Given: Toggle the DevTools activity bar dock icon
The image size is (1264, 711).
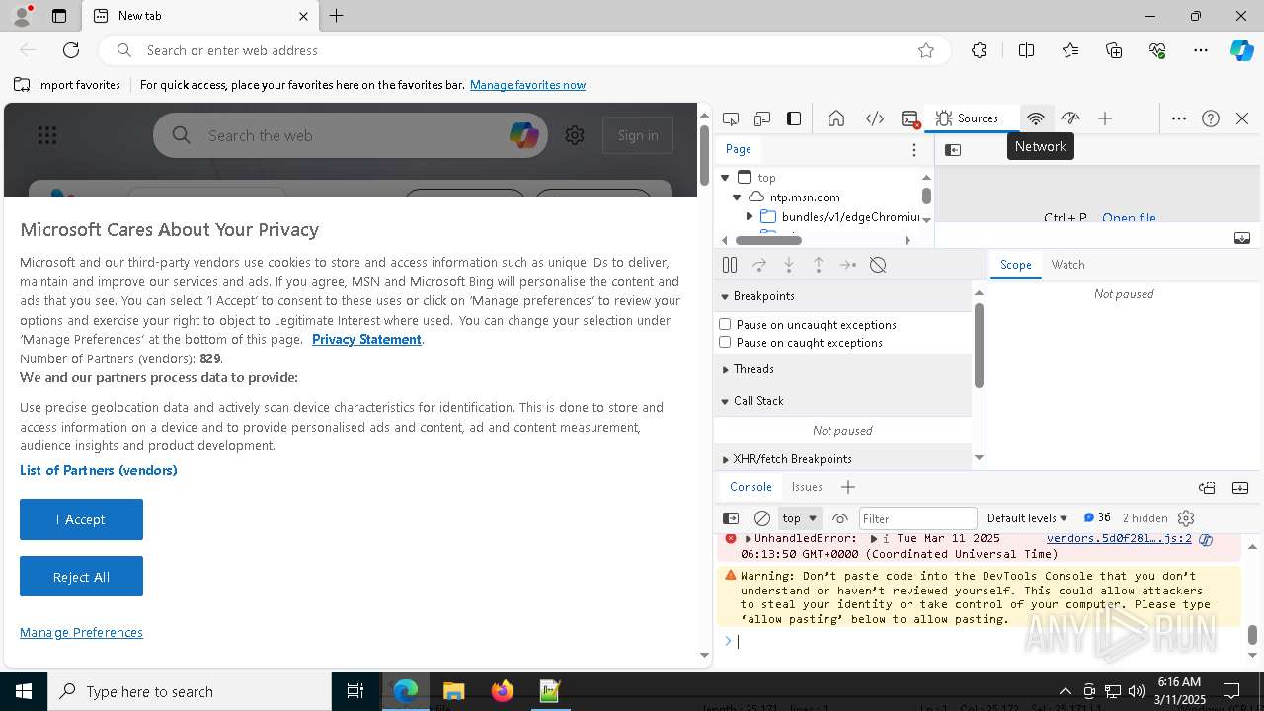Looking at the screenshot, I should 794,118.
